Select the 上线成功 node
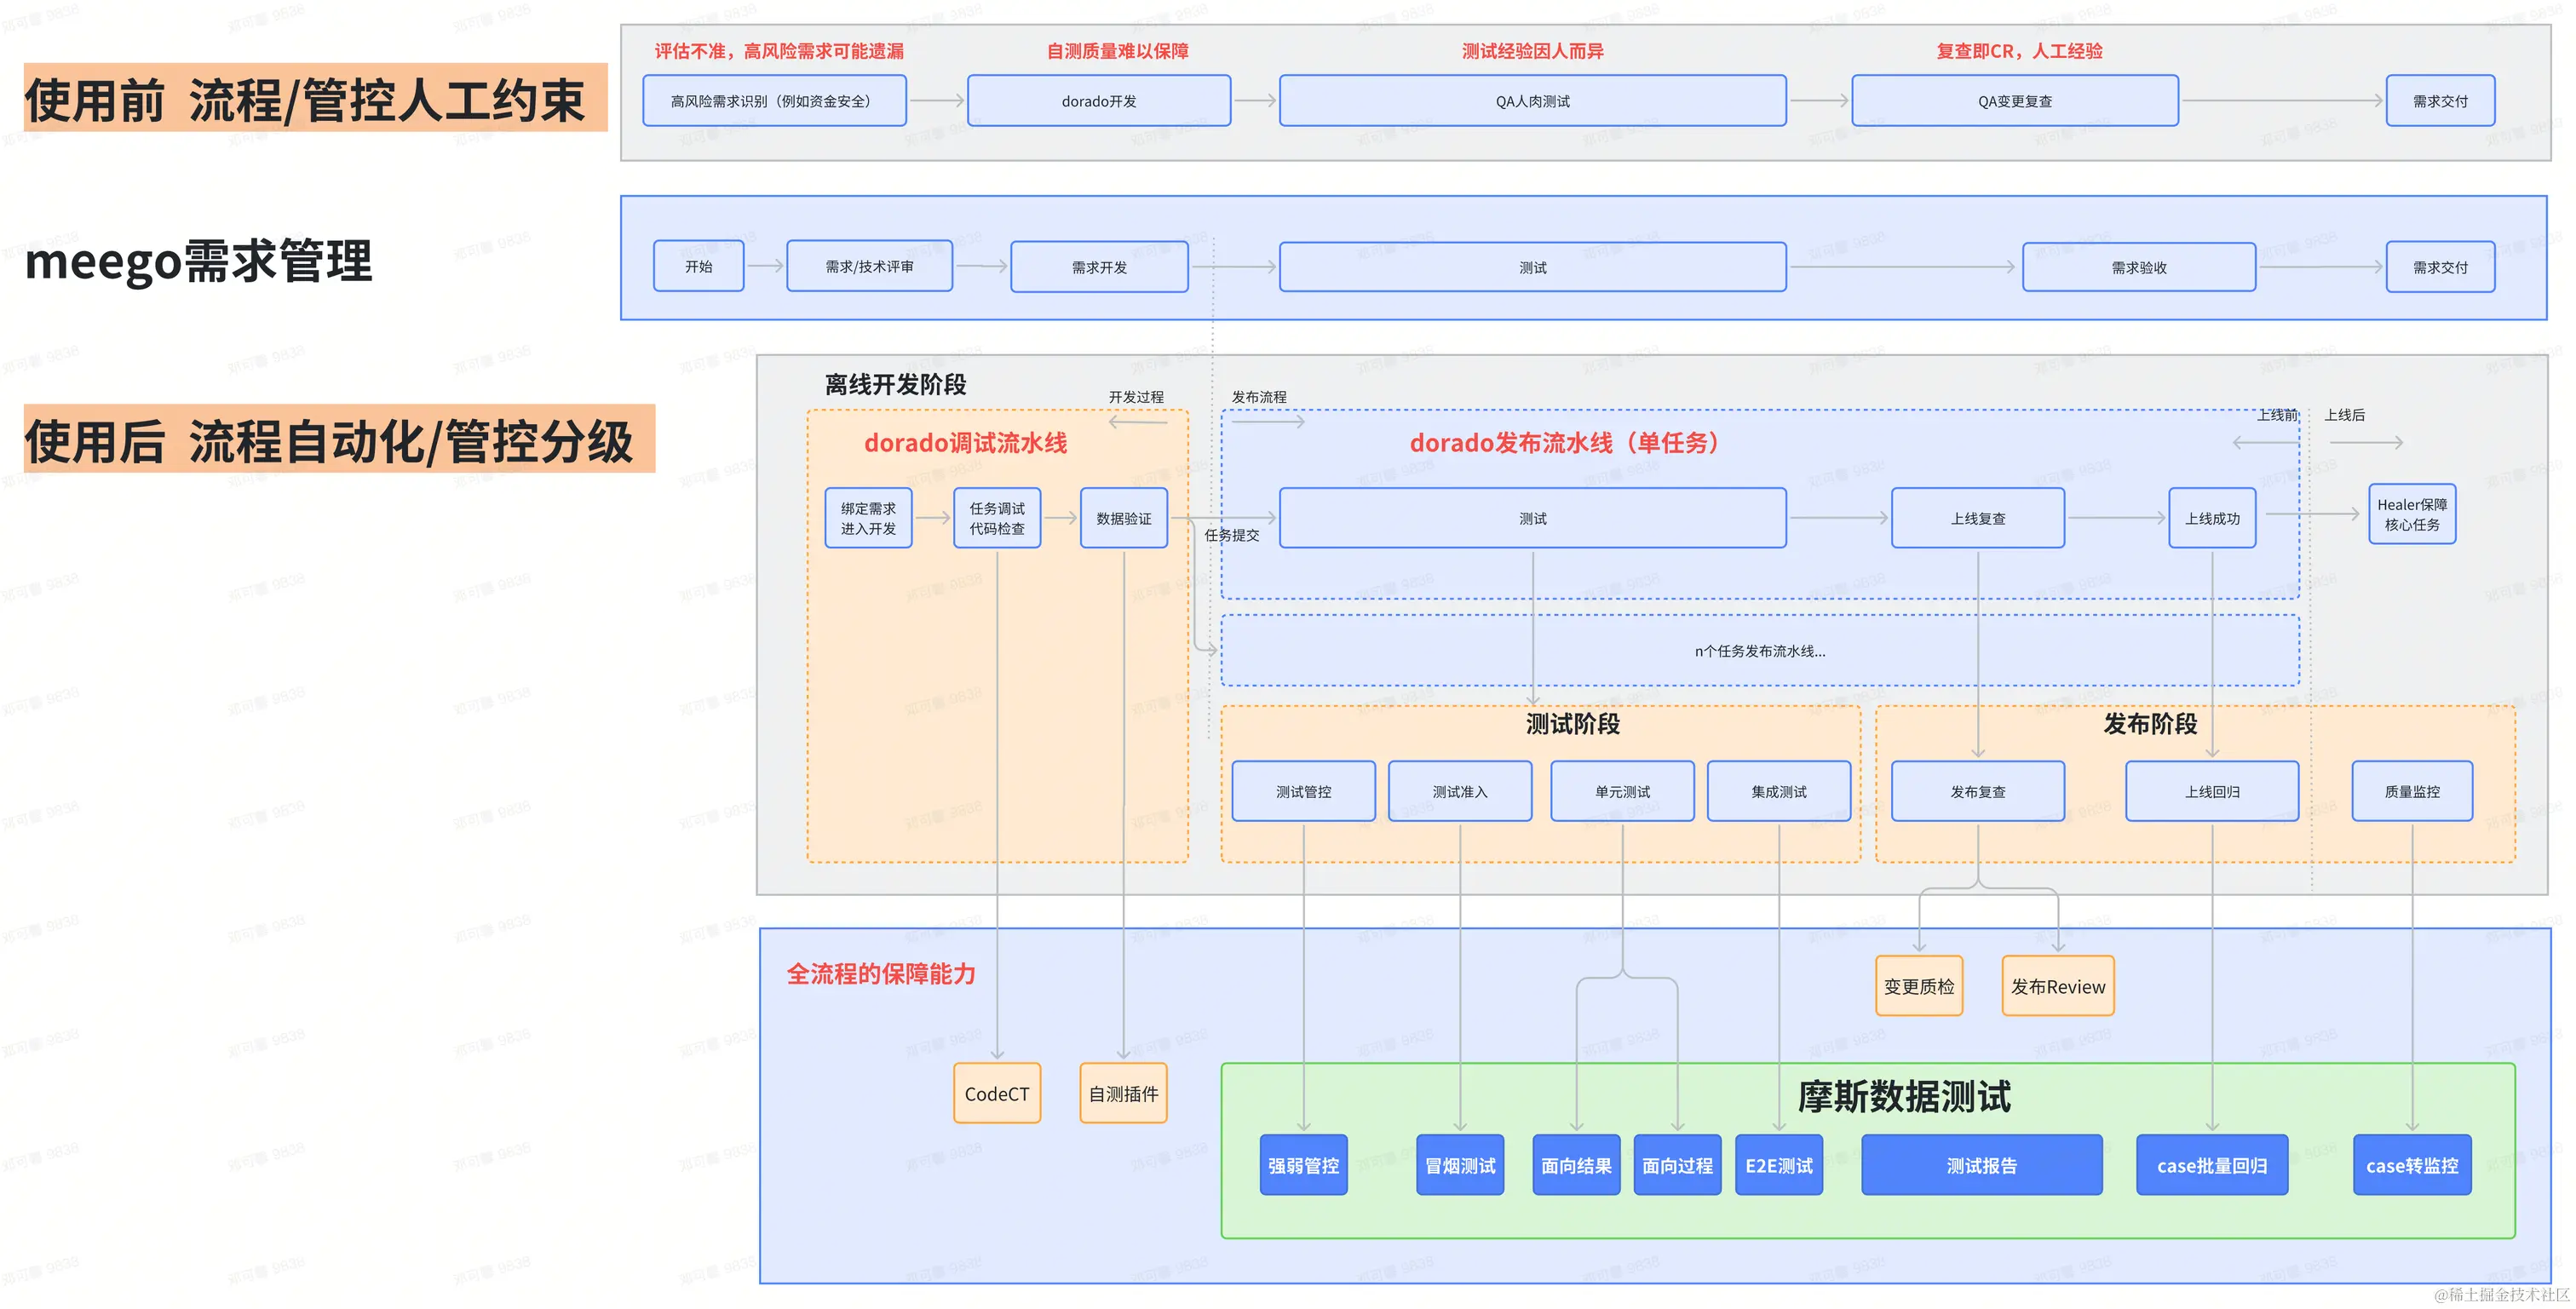2576x1309 pixels. click(2211, 518)
